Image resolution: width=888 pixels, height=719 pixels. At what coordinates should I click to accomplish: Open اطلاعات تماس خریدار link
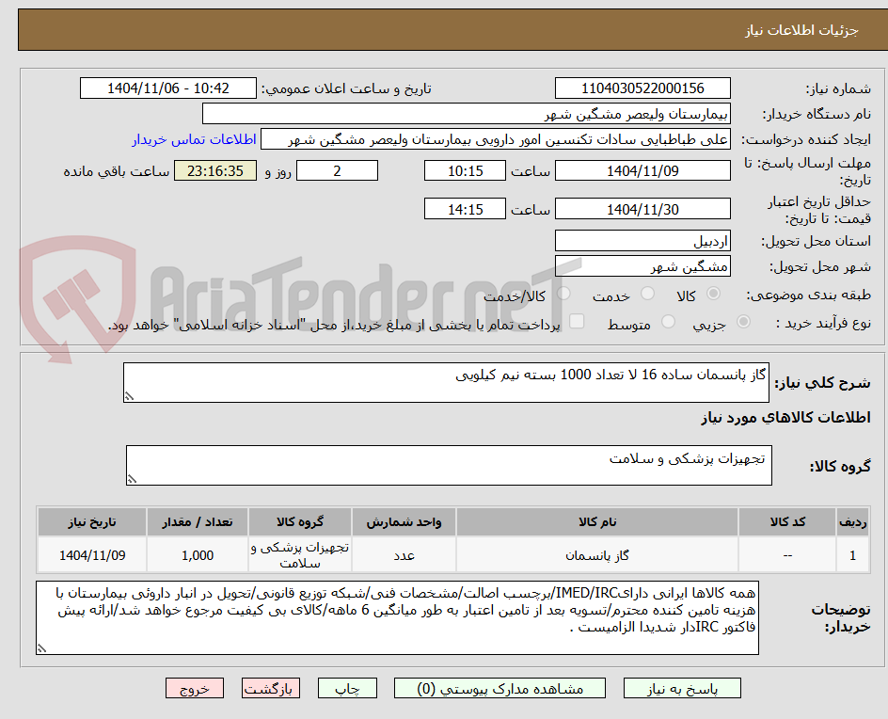pyautogui.click(x=194, y=139)
